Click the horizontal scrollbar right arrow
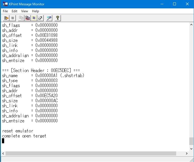This screenshot has height=162, width=194. [x=187, y=154]
